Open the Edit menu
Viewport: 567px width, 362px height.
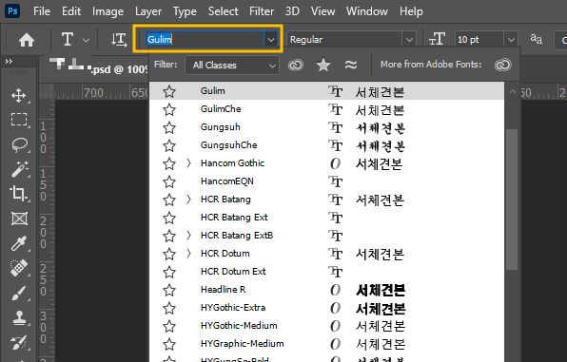[x=71, y=11]
